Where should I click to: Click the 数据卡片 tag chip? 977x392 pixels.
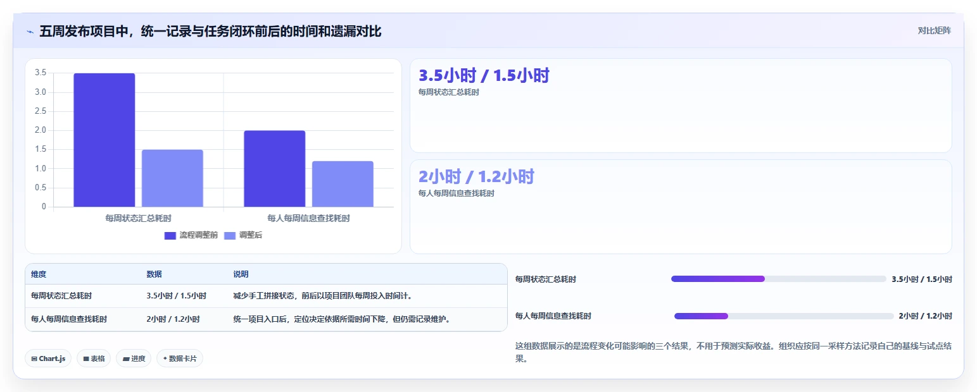pos(180,358)
